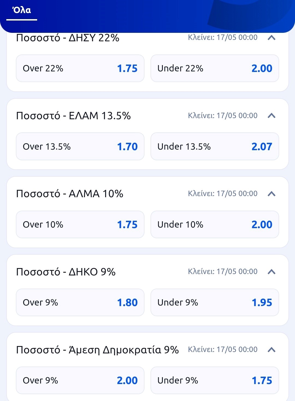Select Under 22% at odds 2.00
Screen dimensions: 295x401
(215, 68)
